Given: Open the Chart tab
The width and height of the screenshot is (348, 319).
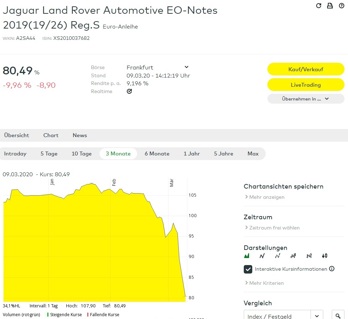Looking at the screenshot, I should coord(51,135).
